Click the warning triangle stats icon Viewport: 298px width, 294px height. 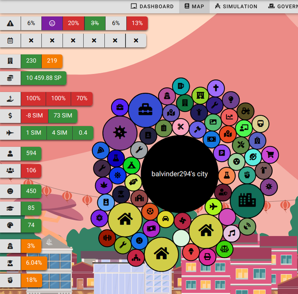[10, 23]
